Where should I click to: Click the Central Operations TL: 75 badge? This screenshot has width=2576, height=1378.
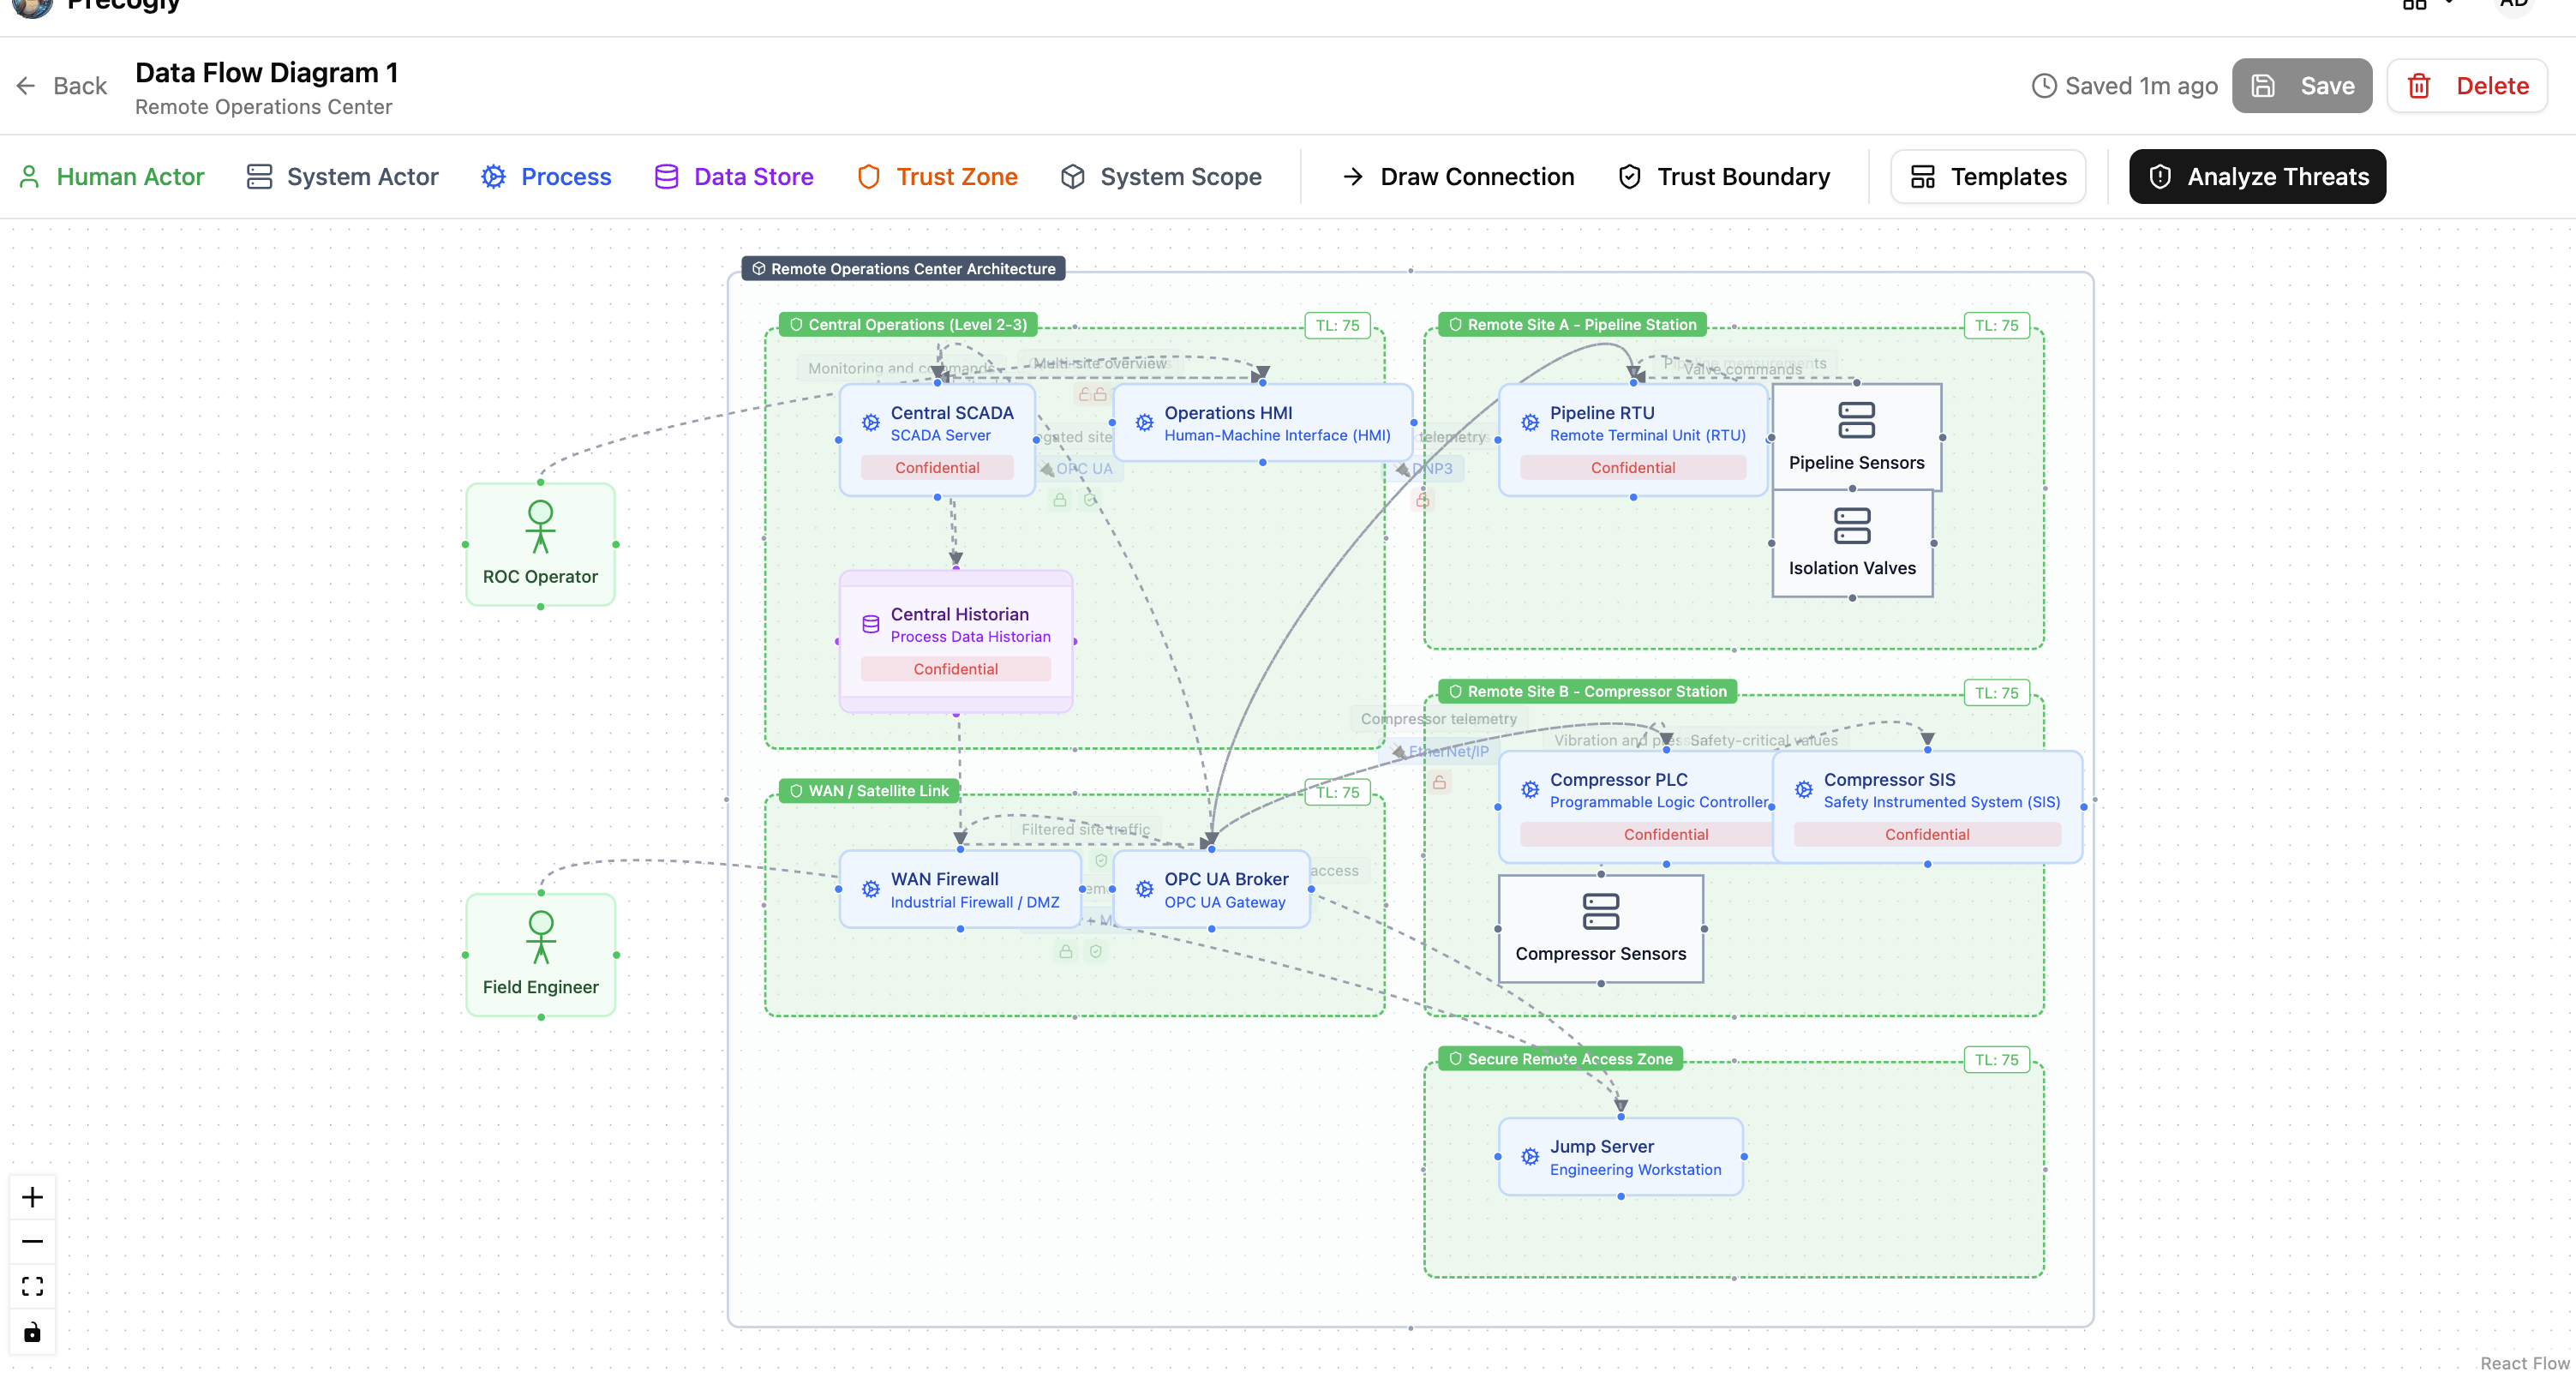[x=1337, y=326]
